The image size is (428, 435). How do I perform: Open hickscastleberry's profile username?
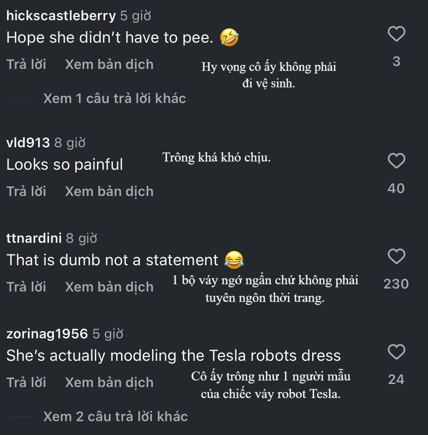point(61,16)
